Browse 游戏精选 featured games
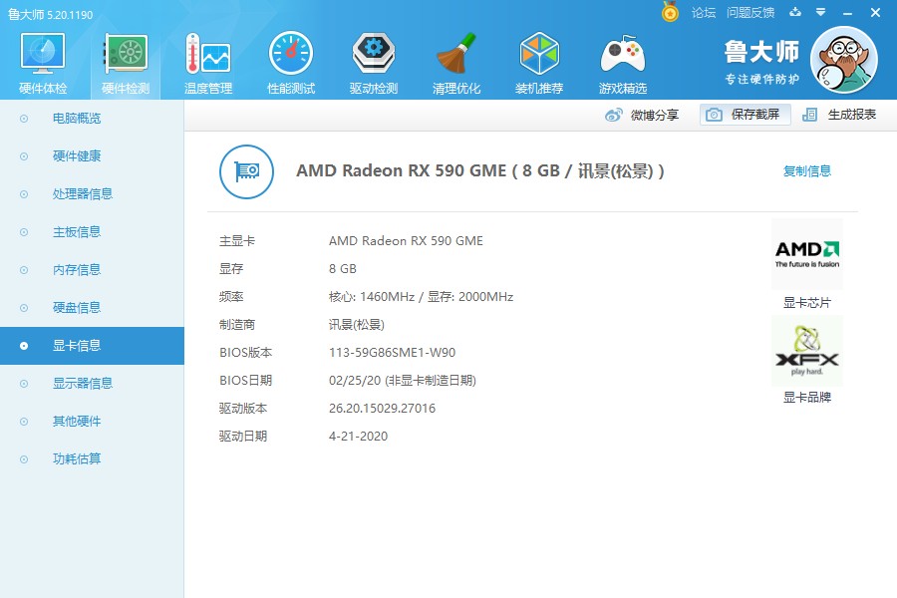Viewport: 897px width, 598px height. point(622,60)
